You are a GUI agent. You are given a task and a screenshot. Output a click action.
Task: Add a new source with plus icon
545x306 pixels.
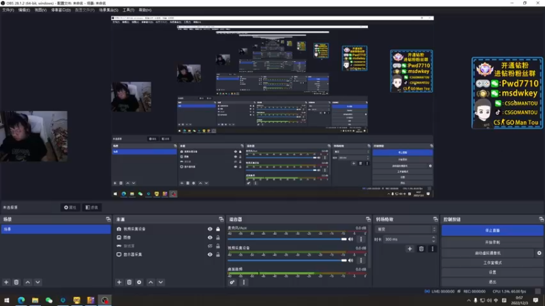tap(119, 282)
